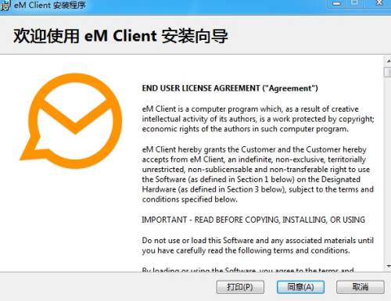Click the 'IMPORTANT - READ BEFORE COPYING' line

(x=253, y=220)
